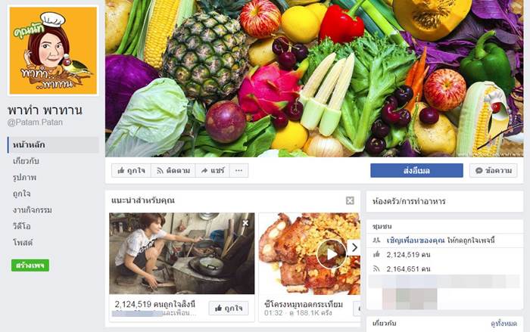
Task: Play the garlic pork ribs video
Action: click(332, 254)
